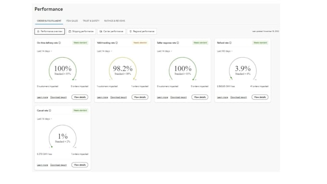This screenshot has width=327, height=184.
Task: View details for Valid tracking rate
Action: 140,97
